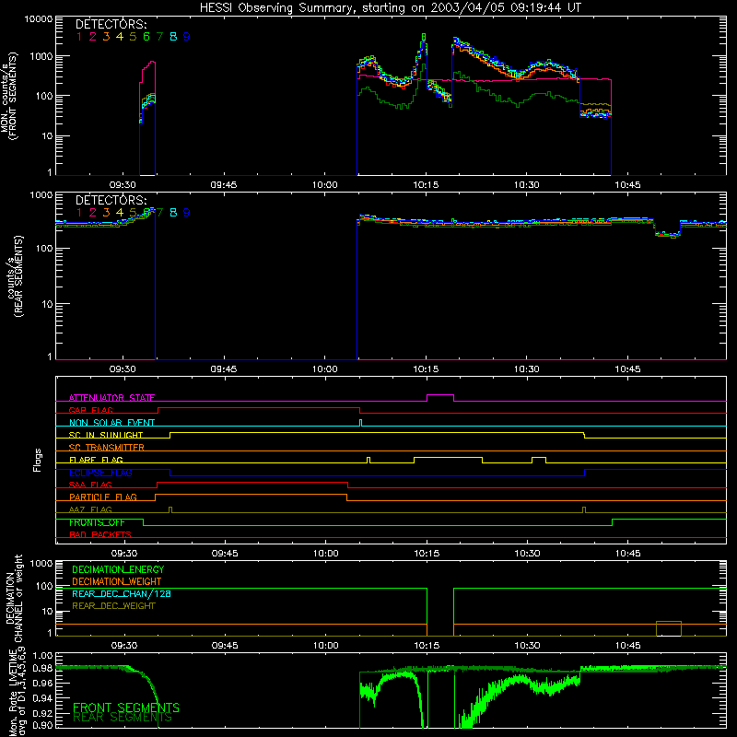Click orange detector 3 in front segments legend
This screenshot has height=737, width=737.
(x=106, y=37)
